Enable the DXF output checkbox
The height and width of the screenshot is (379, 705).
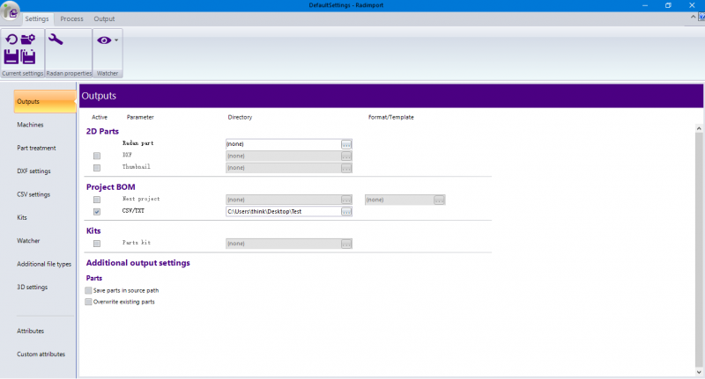pos(97,155)
